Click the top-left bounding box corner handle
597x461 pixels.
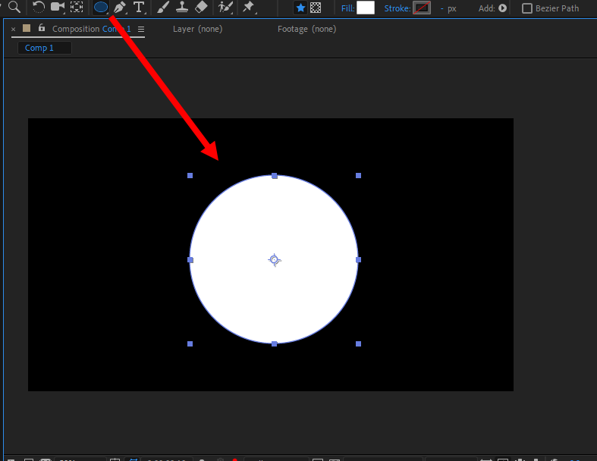click(190, 175)
